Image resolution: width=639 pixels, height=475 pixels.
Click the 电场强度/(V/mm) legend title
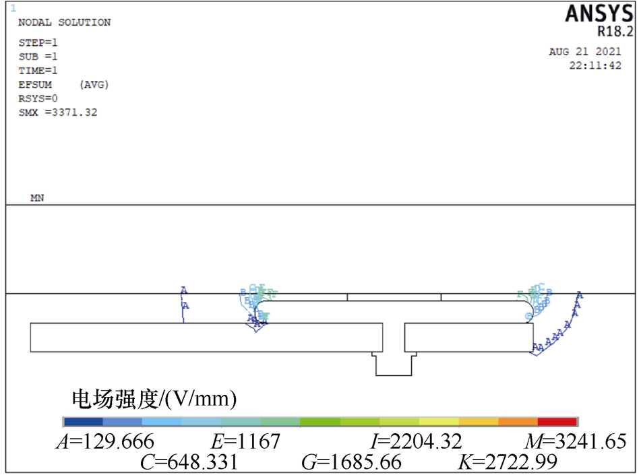tap(154, 399)
